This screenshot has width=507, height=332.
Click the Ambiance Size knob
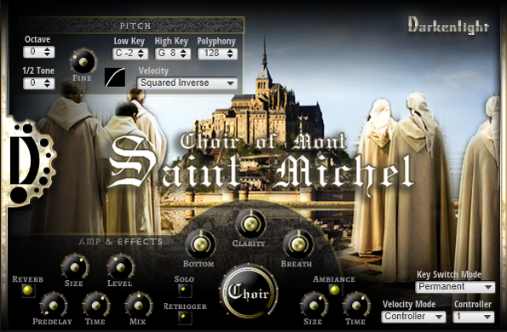314,306
